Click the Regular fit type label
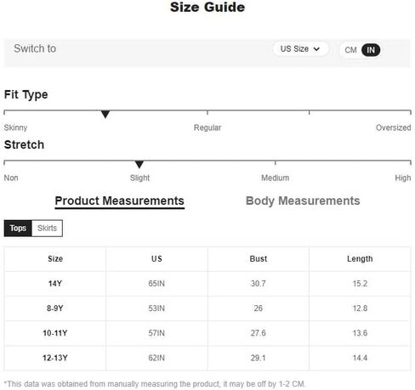 [207, 127]
